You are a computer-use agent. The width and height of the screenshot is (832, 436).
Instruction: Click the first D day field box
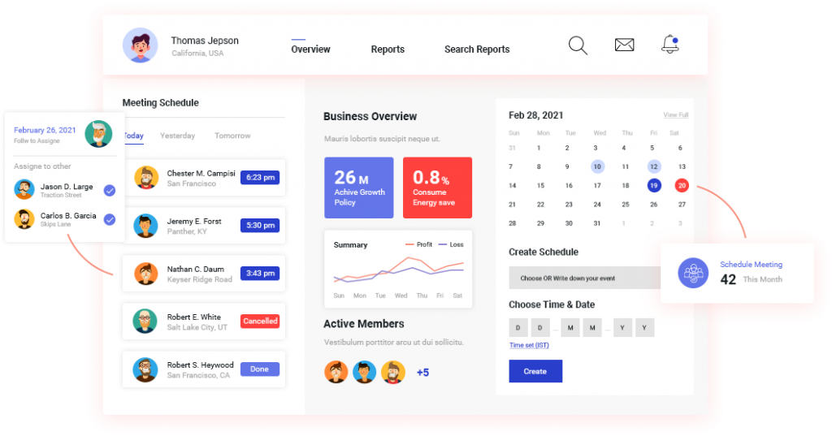pos(518,328)
